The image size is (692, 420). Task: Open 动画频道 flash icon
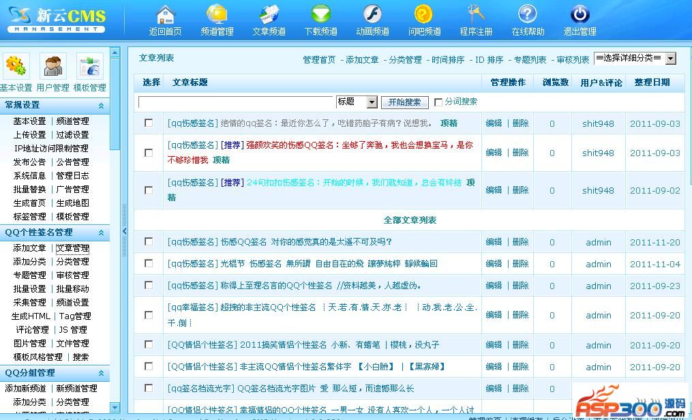pyautogui.click(x=372, y=14)
